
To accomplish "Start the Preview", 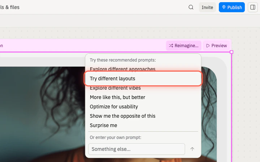I will point(216,46).
